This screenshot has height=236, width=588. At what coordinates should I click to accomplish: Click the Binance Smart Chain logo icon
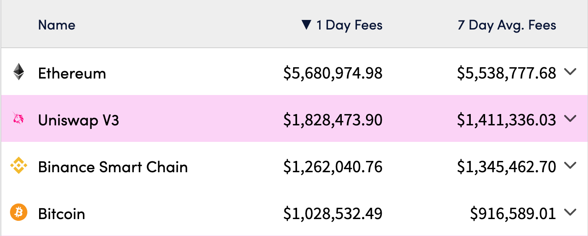pyautogui.click(x=19, y=166)
